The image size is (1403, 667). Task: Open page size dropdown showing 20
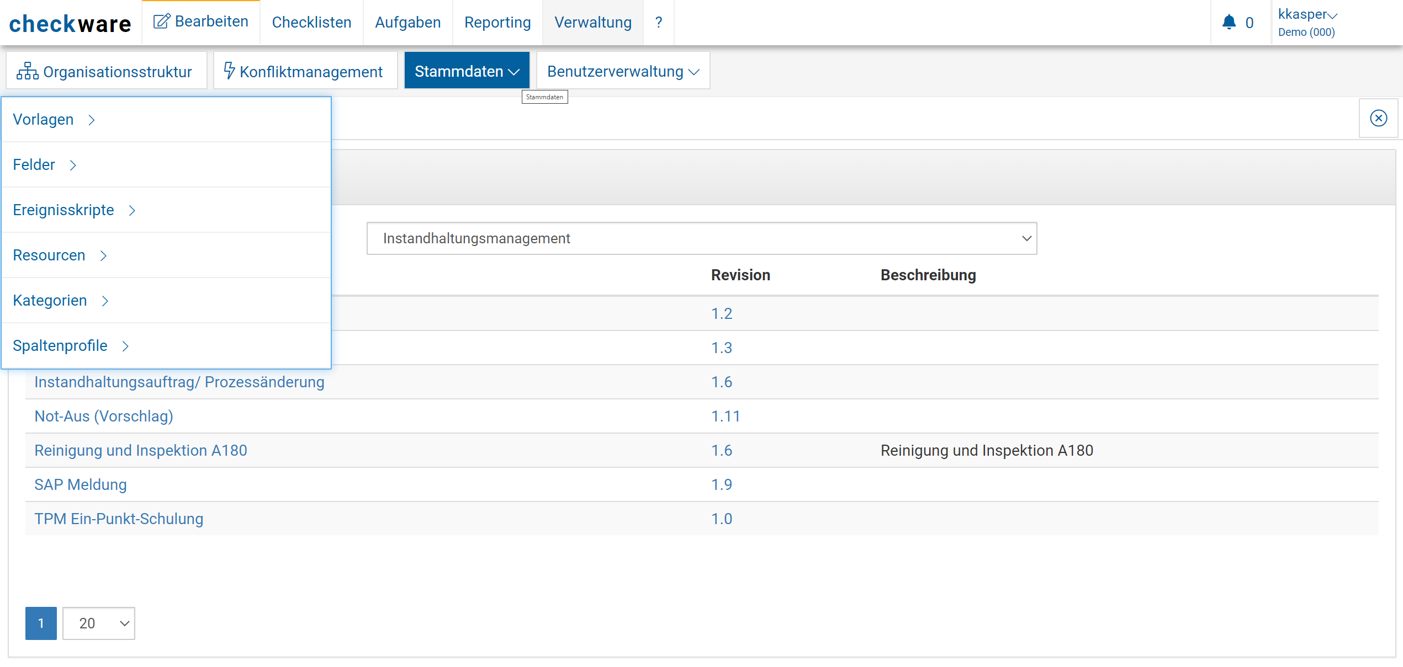[x=99, y=623]
